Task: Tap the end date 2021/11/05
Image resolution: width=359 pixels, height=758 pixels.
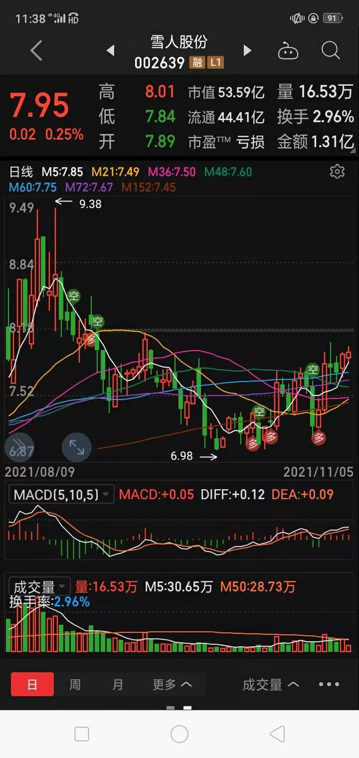Action: (x=319, y=472)
